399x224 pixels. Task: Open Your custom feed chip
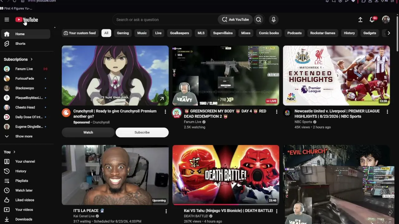tap(80, 33)
